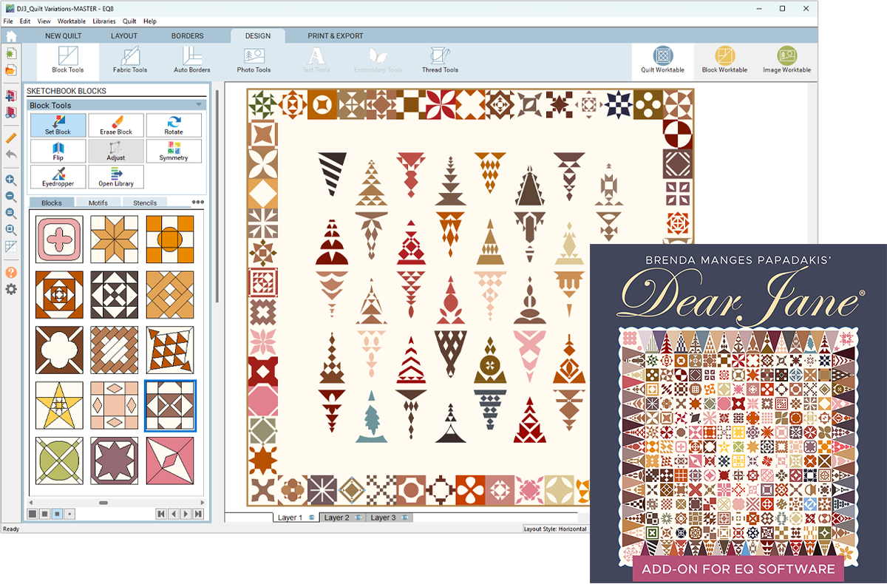The image size is (887, 584).
Task: Open the Worktable menu
Action: [72, 21]
